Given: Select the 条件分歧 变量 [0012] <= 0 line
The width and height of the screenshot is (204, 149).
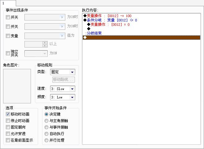Looking at the screenshot, I should click(x=141, y=20).
